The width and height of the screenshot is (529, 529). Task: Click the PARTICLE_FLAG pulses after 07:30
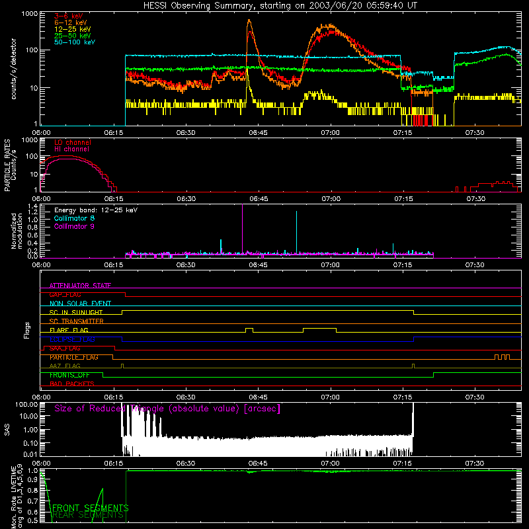(503, 357)
